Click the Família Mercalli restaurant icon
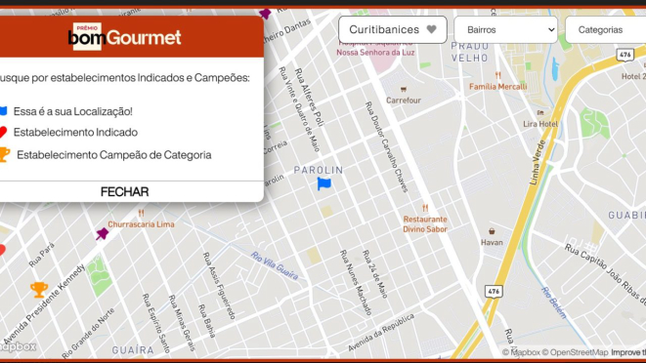Viewport: 646px width, 363px height. pos(498,76)
